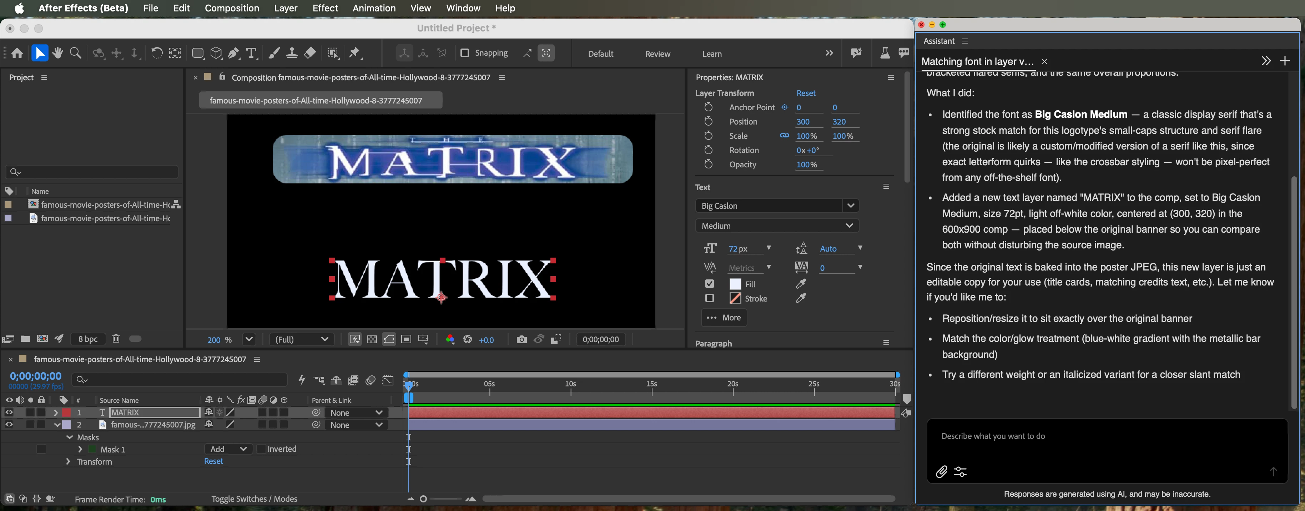Select the Brush tool
This screenshot has width=1305, height=511.
[x=273, y=53]
